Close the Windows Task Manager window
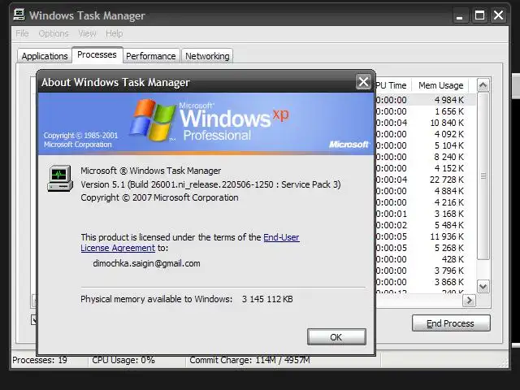The width and height of the screenshot is (520, 390). (x=498, y=15)
